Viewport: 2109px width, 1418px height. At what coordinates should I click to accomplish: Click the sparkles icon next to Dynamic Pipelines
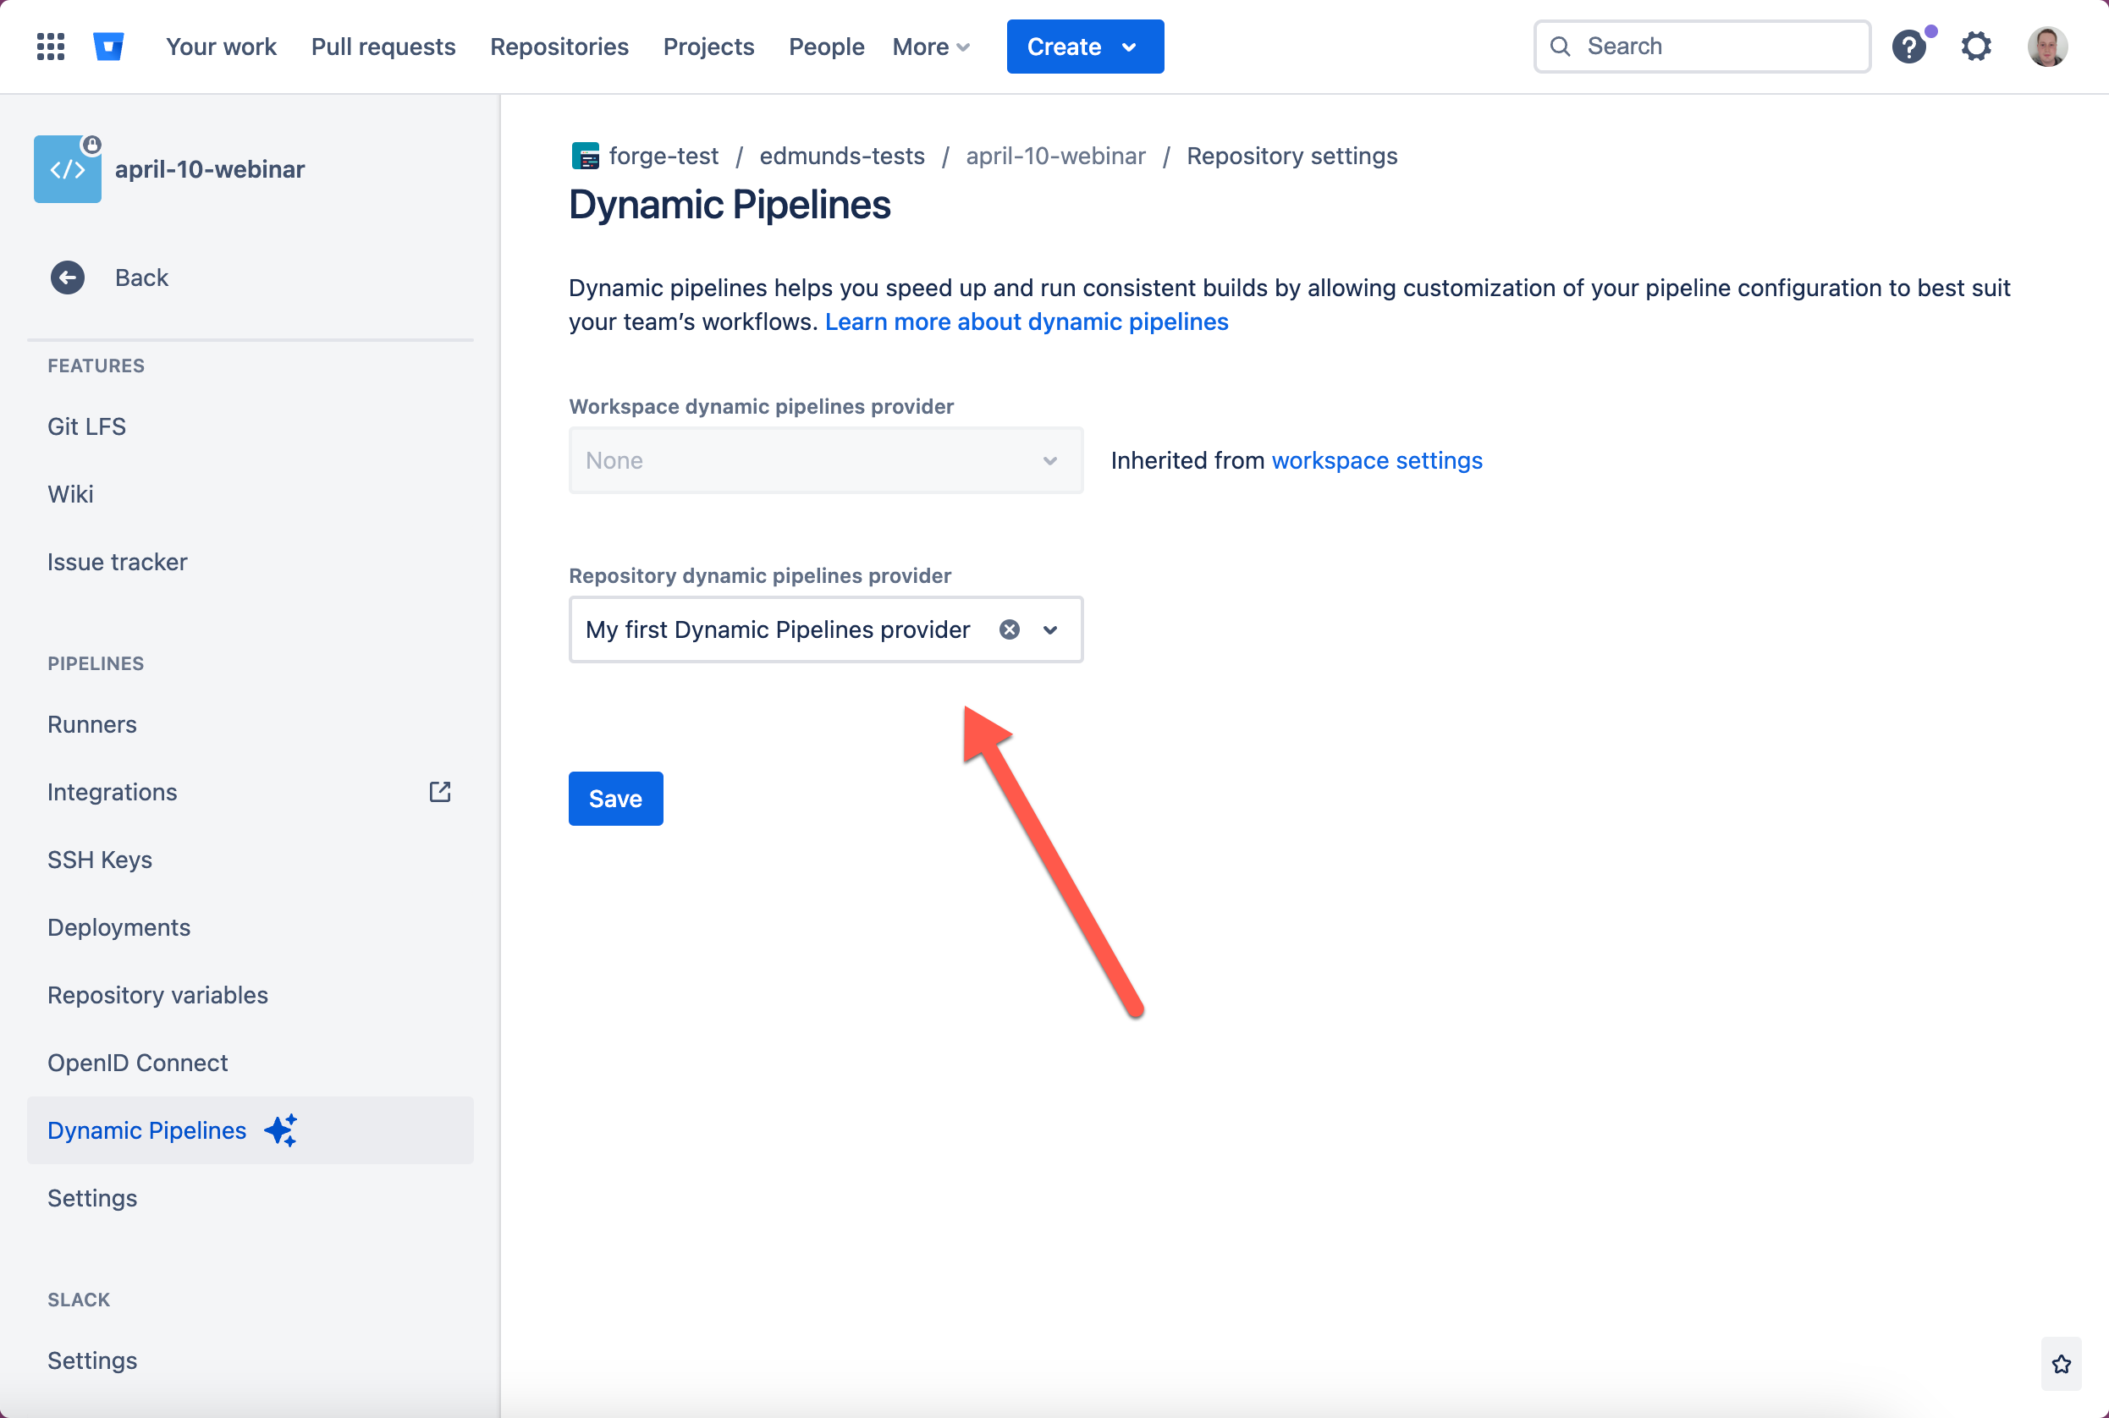(x=281, y=1129)
